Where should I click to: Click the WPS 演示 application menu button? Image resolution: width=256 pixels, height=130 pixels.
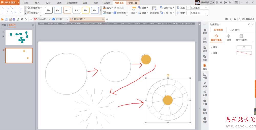(x=10, y=3)
